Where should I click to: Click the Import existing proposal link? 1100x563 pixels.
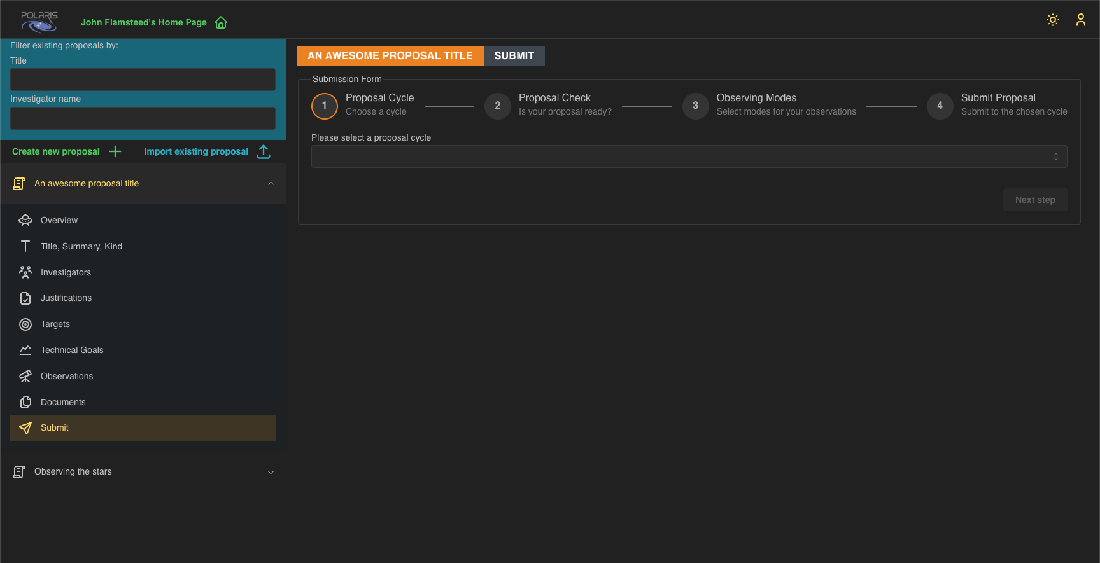(x=196, y=151)
